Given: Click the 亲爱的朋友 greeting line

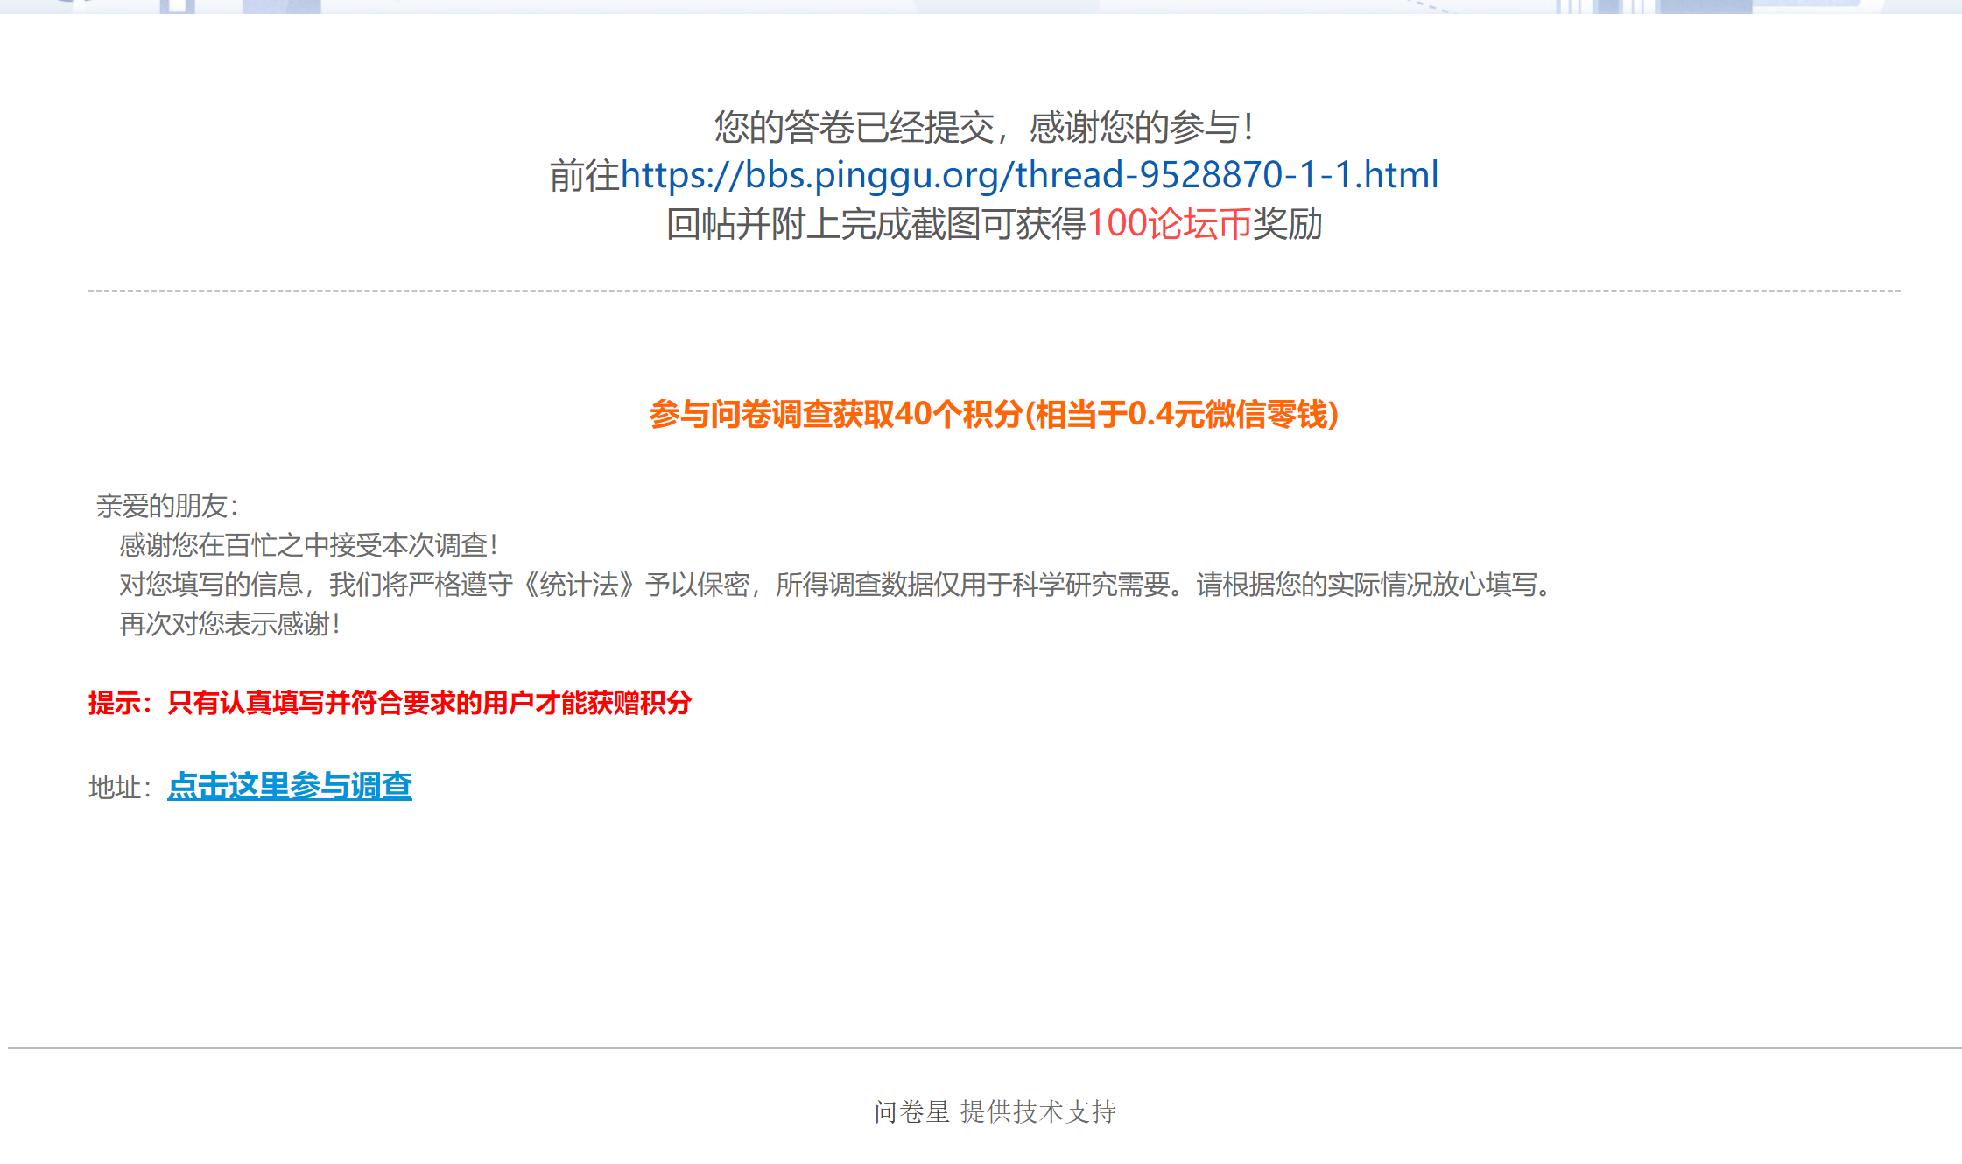Looking at the screenshot, I should [167, 506].
